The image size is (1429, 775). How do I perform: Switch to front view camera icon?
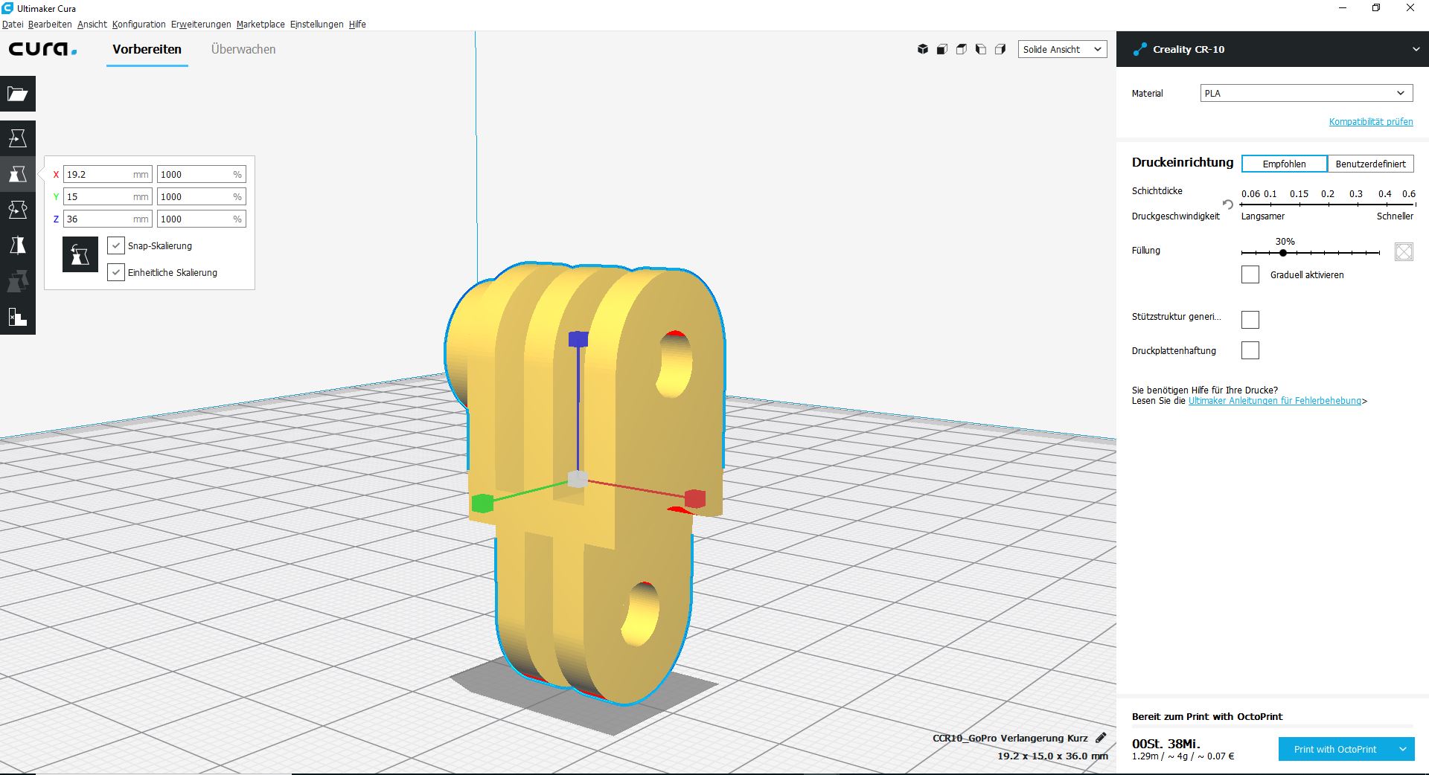pos(942,49)
